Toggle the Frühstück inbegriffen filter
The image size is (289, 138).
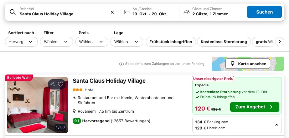click(x=171, y=42)
